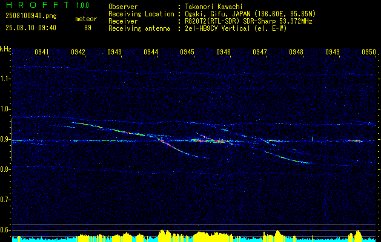Screen dimensions: 381x242
Task: Click the 0945 time marker
Action: (x=187, y=52)
